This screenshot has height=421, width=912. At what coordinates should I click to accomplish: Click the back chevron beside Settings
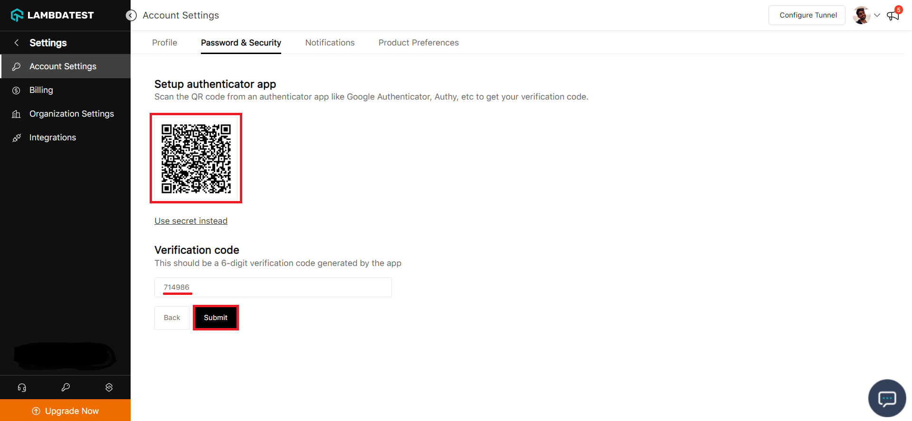pos(17,43)
